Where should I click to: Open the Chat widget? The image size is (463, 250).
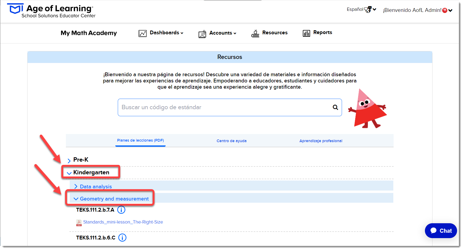click(x=441, y=231)
